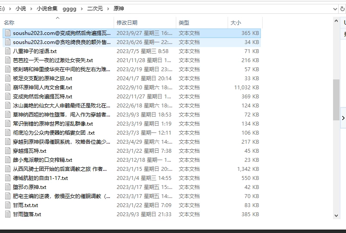Click the file icon in the 70 KB row
The image size is (346, 233).
(8, 196)
